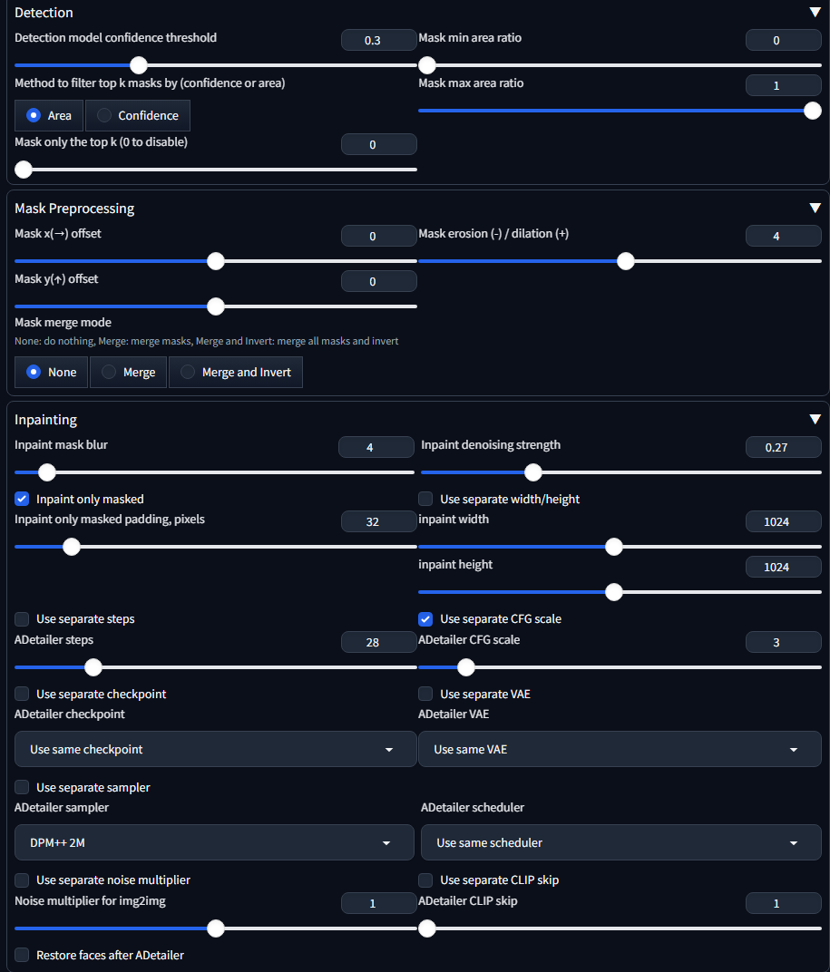Collapse the Mask Preprocessing section triangle
830x972 pixels.
point(815,209)
